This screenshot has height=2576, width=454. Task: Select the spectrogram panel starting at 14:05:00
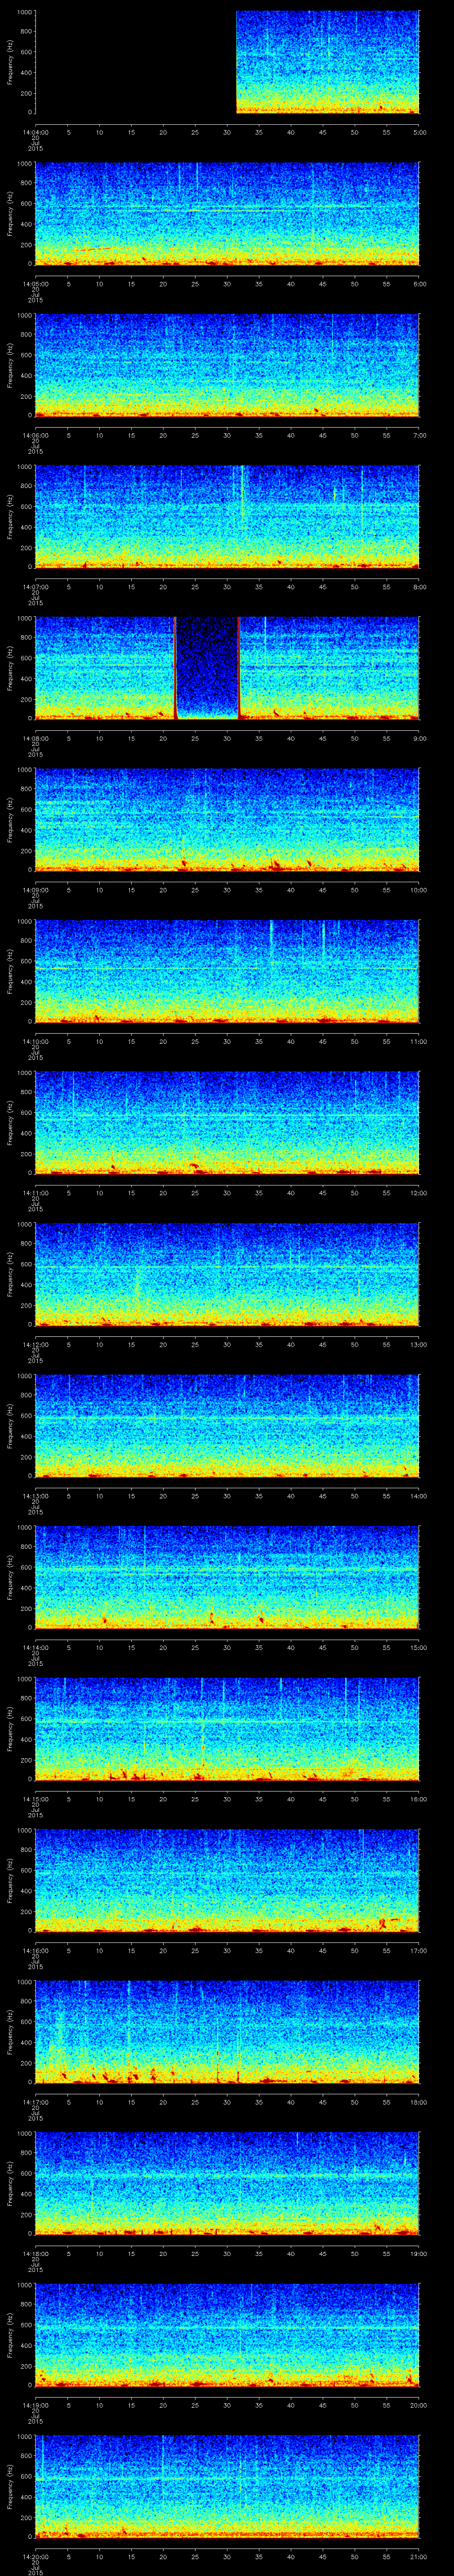pyautogui.click(x=227, y=213)
